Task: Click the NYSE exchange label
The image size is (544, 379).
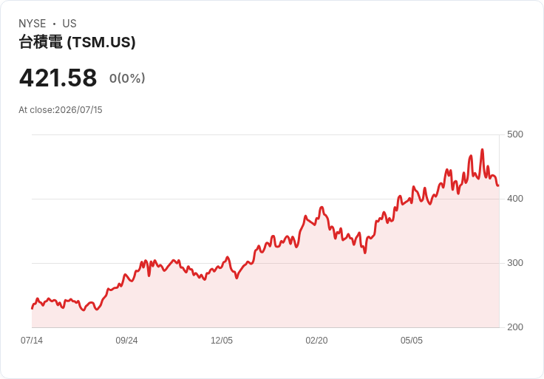Action: [x=33, y=24]
